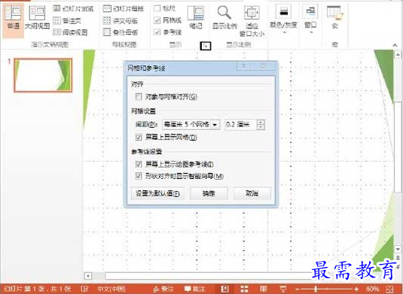Viewport: 403px width, 294px height.
Task: Decrease spacing with the spinner down arrow
Action: tap(261, 127)
